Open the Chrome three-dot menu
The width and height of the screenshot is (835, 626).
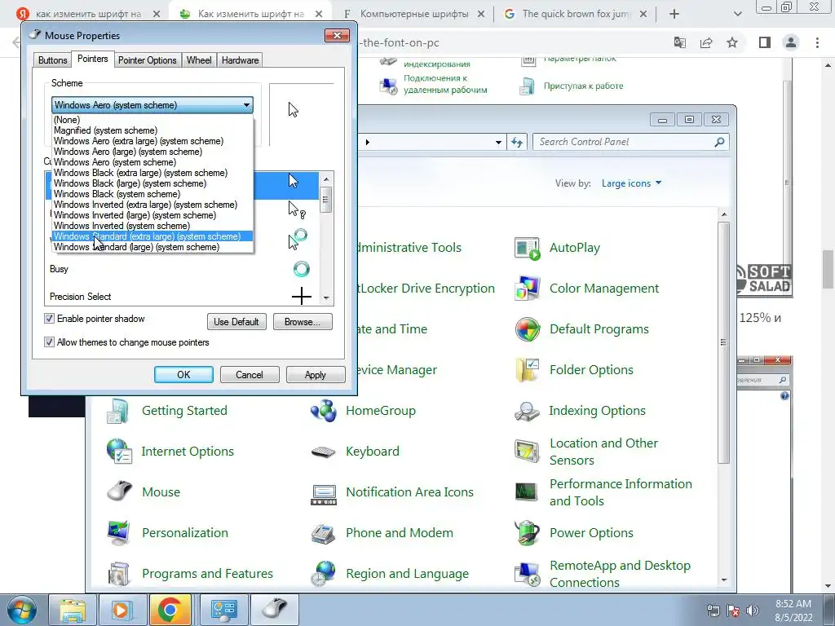coord(817,42)
